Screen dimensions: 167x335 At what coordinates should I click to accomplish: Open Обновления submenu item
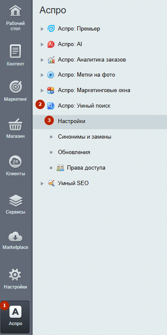coord(74,152)
